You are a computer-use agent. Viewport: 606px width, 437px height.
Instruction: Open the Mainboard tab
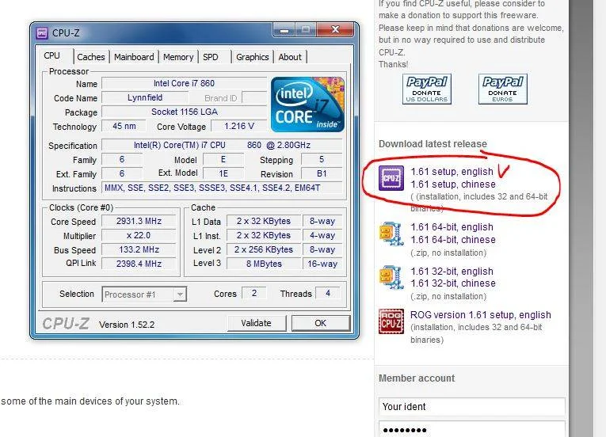click(134, 57)
